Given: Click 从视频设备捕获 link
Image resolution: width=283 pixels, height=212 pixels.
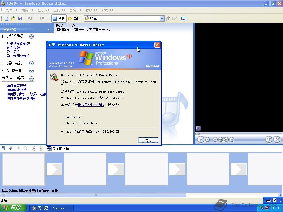Looking at the screenshot, I should click(18, 43).
